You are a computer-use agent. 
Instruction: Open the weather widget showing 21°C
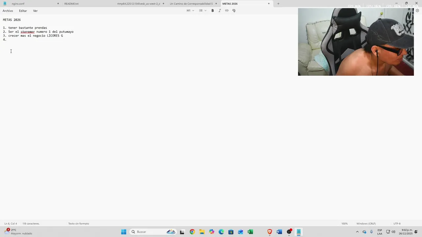[x=18, y=232]
